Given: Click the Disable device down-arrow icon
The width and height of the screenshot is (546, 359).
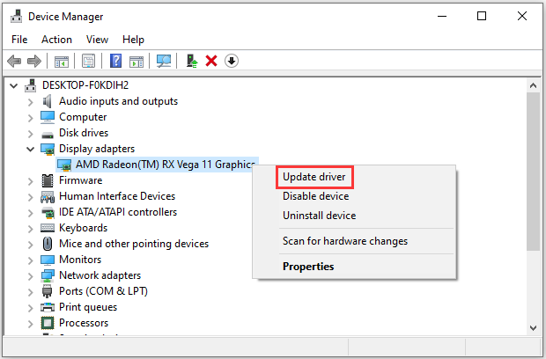Looking at the screenshot, I should [x=232, y=61].
